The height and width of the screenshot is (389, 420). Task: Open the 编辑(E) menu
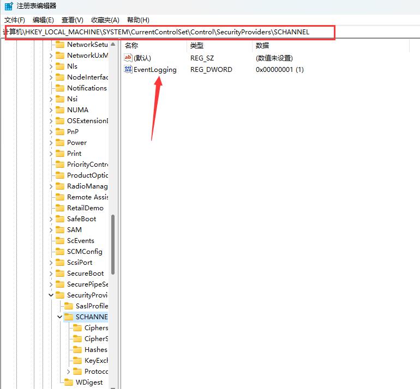(x=43, y=20)
